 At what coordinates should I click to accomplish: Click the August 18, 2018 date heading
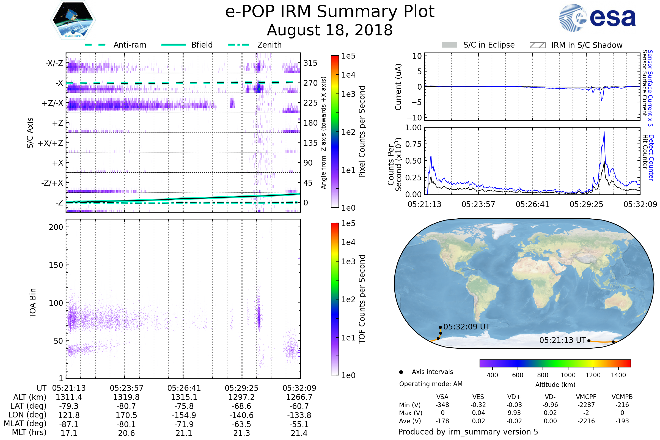point(330,30)
